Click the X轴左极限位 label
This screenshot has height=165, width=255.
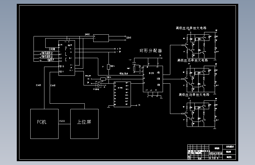(x=47, y=56)
